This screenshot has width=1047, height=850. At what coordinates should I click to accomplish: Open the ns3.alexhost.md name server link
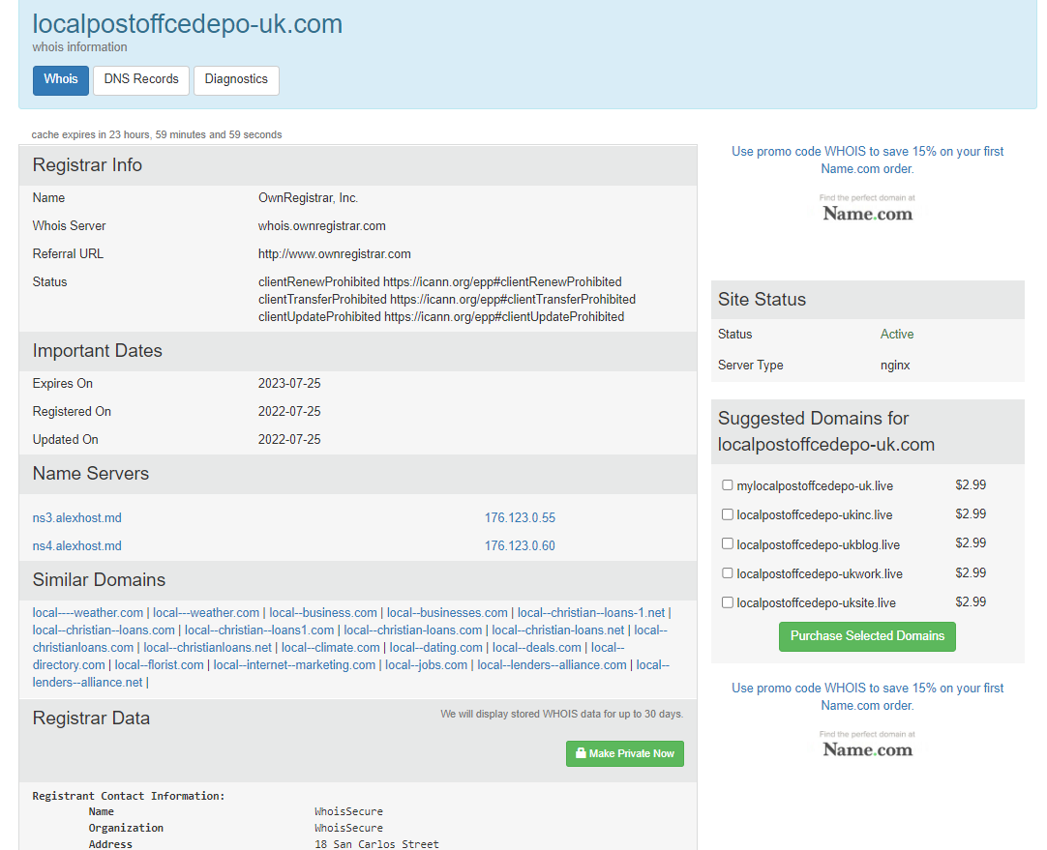(x=76, y=517)
